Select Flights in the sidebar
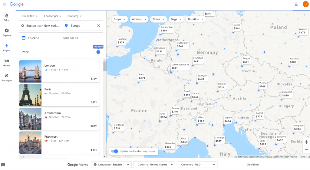 pyautogui.click(x=7, y=47)
